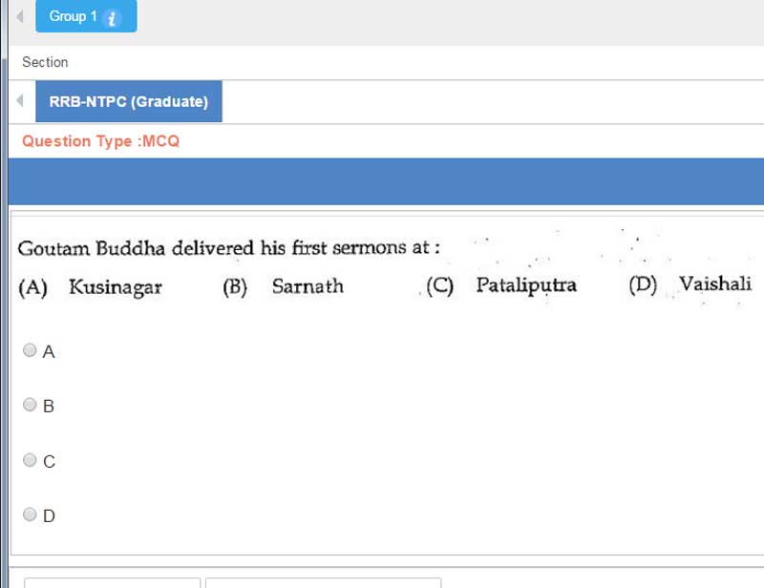Click the Kusinagar option text

click(x=116, y=287)
